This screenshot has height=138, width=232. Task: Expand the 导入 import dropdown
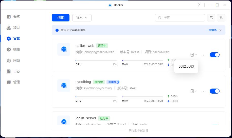pos(82,18)
